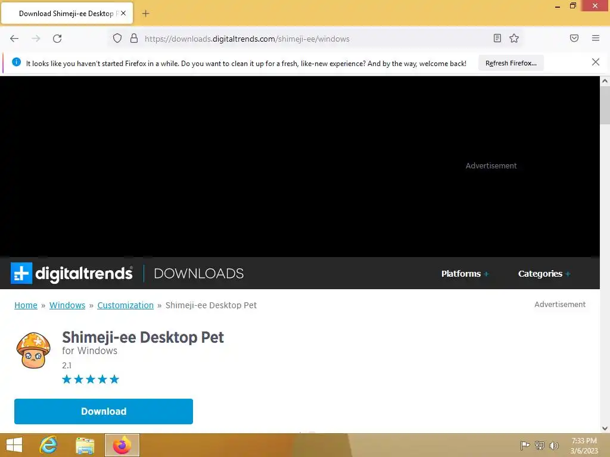Click the Shimeji-ee mushroom app icon

pos(33,350)
